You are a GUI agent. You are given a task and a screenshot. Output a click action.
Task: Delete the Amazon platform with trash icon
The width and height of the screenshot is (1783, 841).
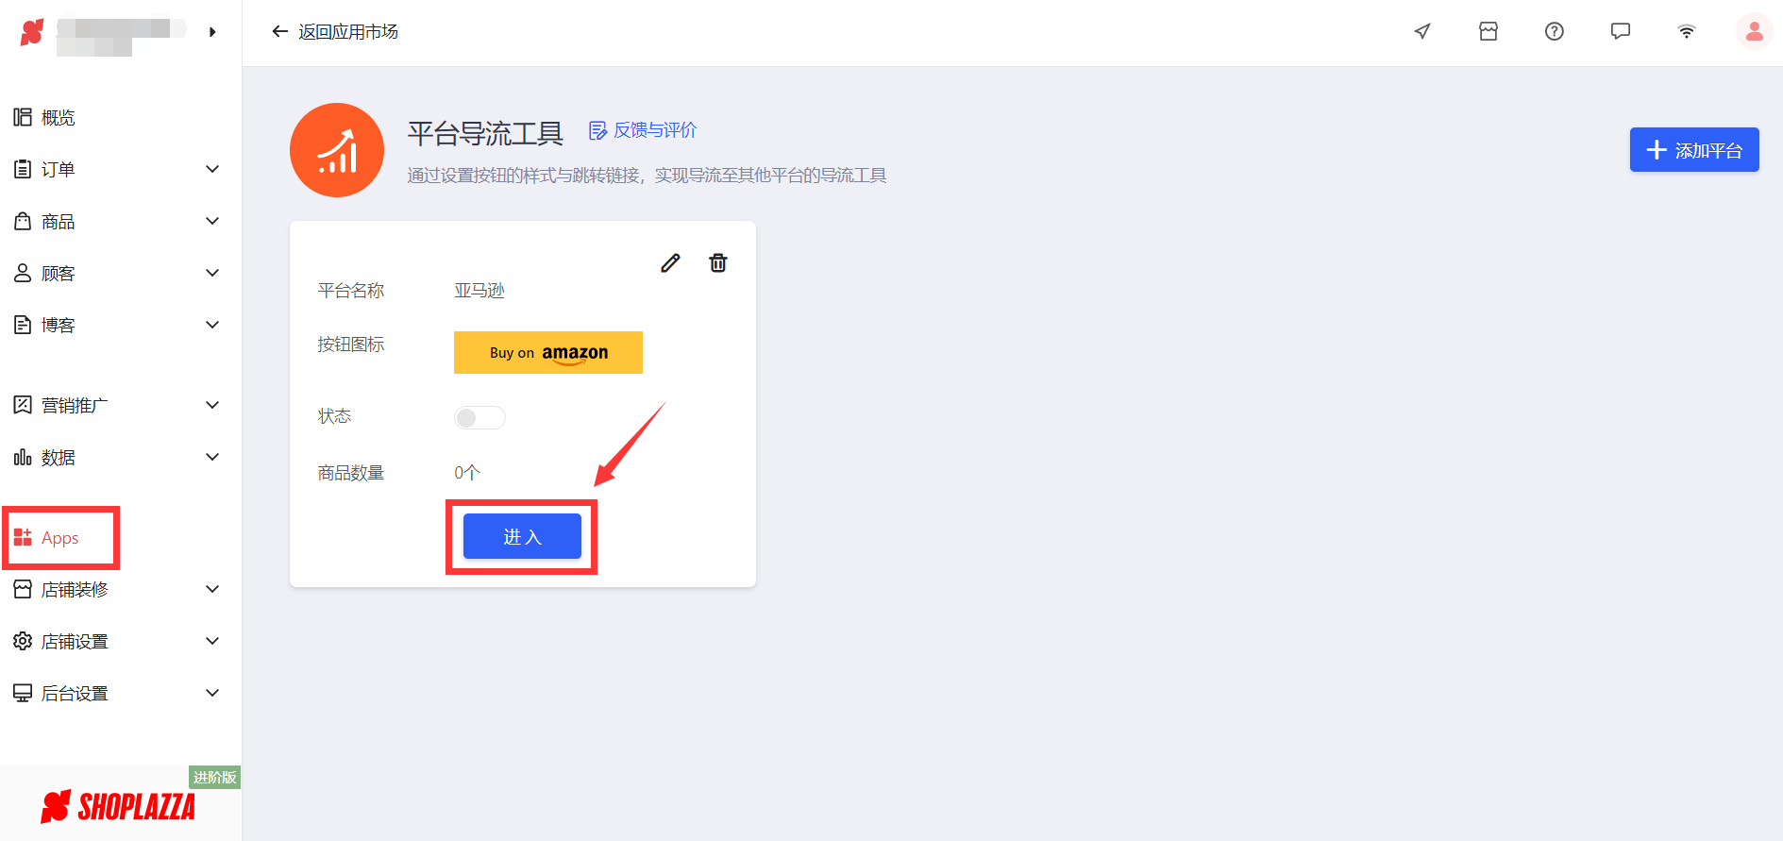click(x=718, y=263)
